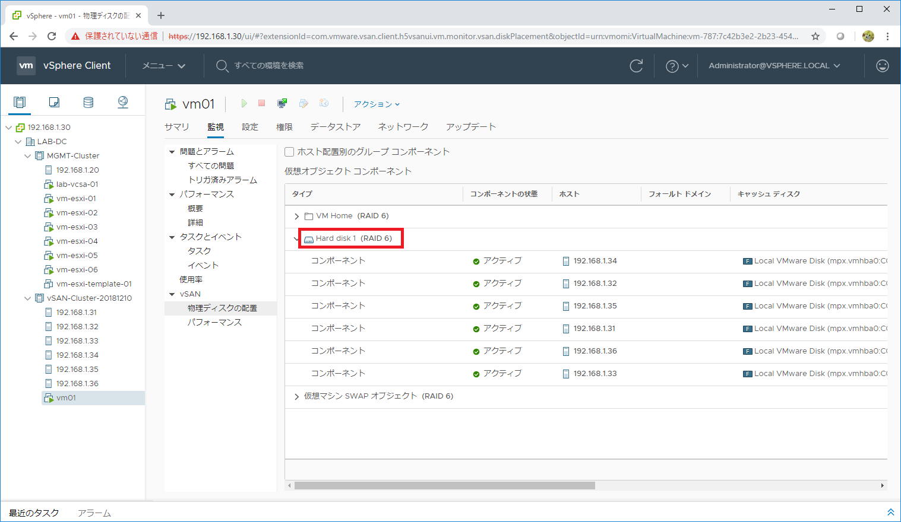Collapse 問題とアラーム section
Viewport: 901px width, 522px height.
172,152
